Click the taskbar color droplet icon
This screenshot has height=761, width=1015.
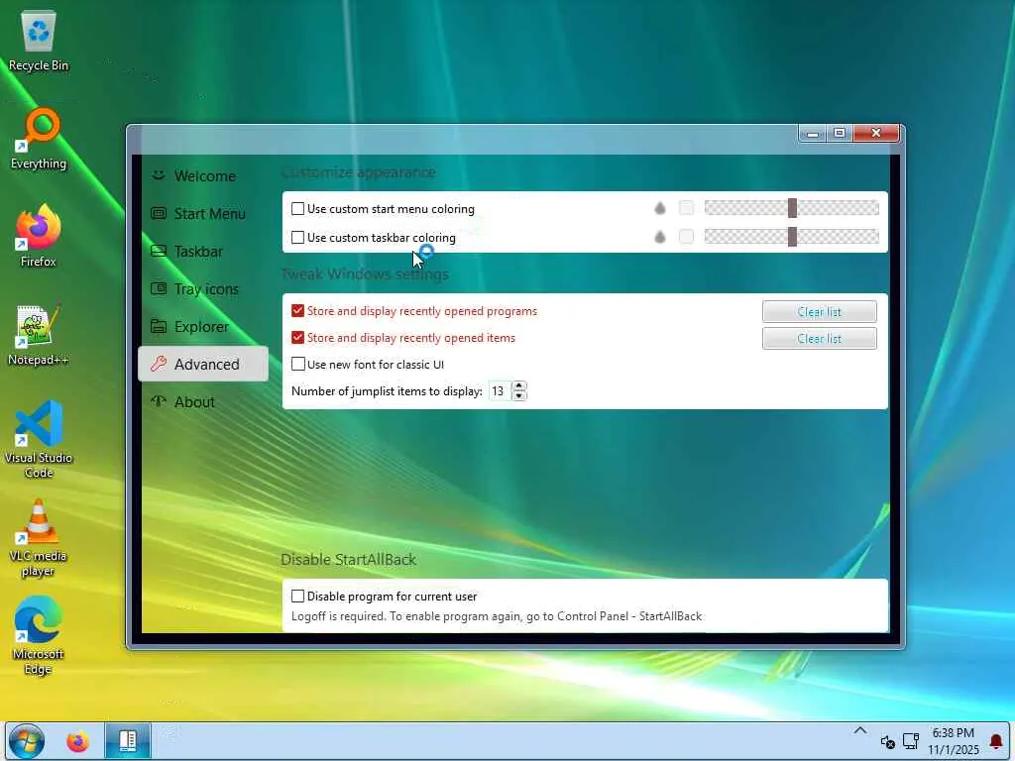[x=659, y=237]
